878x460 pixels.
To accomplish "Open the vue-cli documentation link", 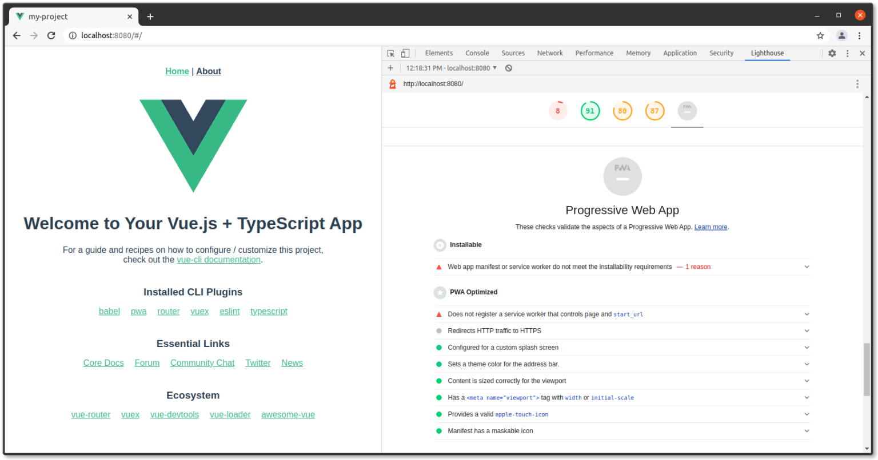I will pyautogui.click(x=218, y=259).
